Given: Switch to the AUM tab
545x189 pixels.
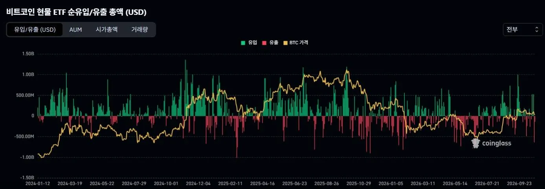Looking at the screenshot, I should pyautogui.click(x=75, y=29).
